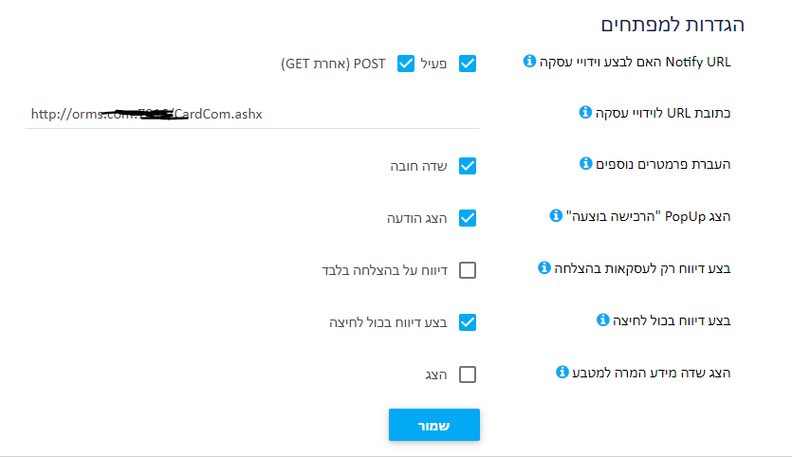792x457 pixels.
Task: Click the שמור save button
Action: click(434, 425)
